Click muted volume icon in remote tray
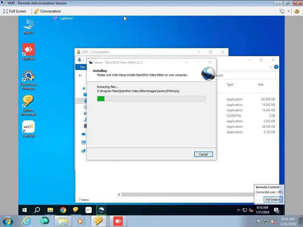The width and height of the screenshot is (303, 227). coord(251,210)
